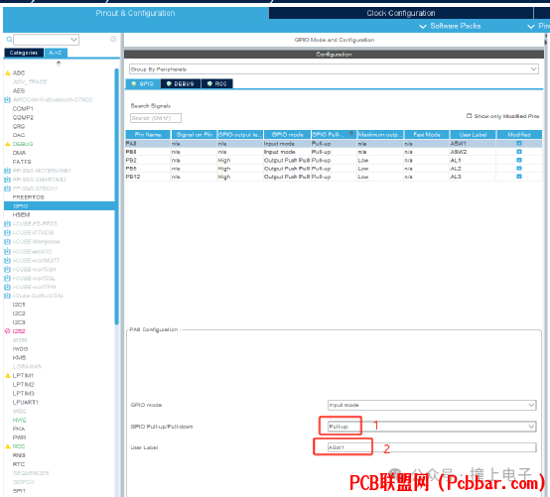This screenshot has height=497, width=550.
Task: Collapse the category list with the arrow icon
Action: point(59,63)
